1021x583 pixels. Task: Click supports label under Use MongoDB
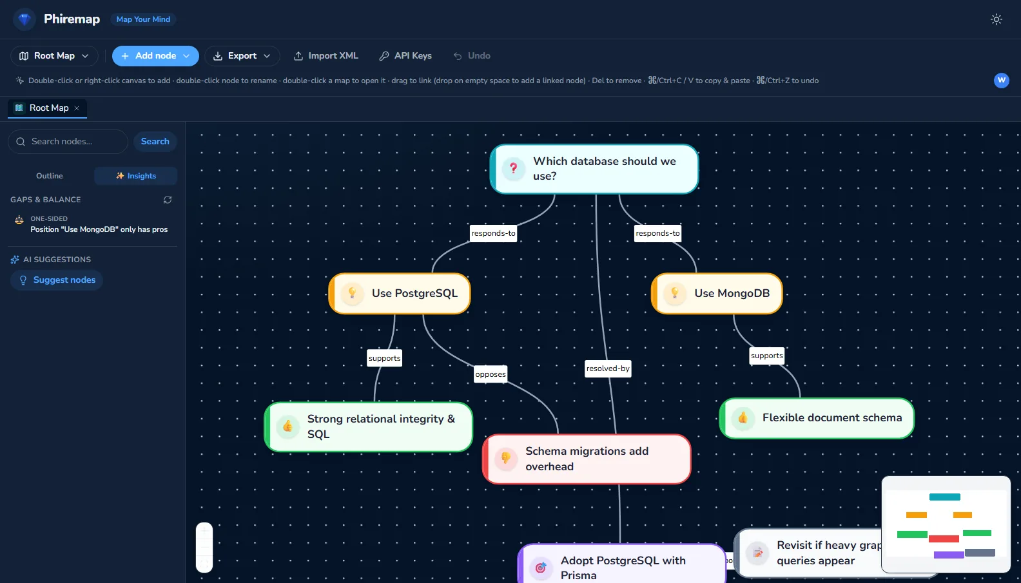coord(767,356)
